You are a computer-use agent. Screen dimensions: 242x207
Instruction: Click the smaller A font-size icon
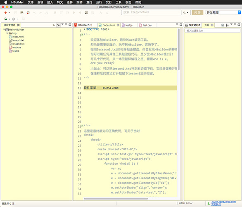[107, 13]
